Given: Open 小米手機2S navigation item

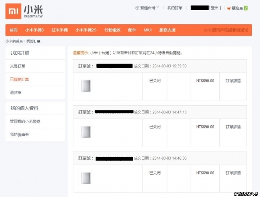Looking at the screenshot, I should coord(86,30).
